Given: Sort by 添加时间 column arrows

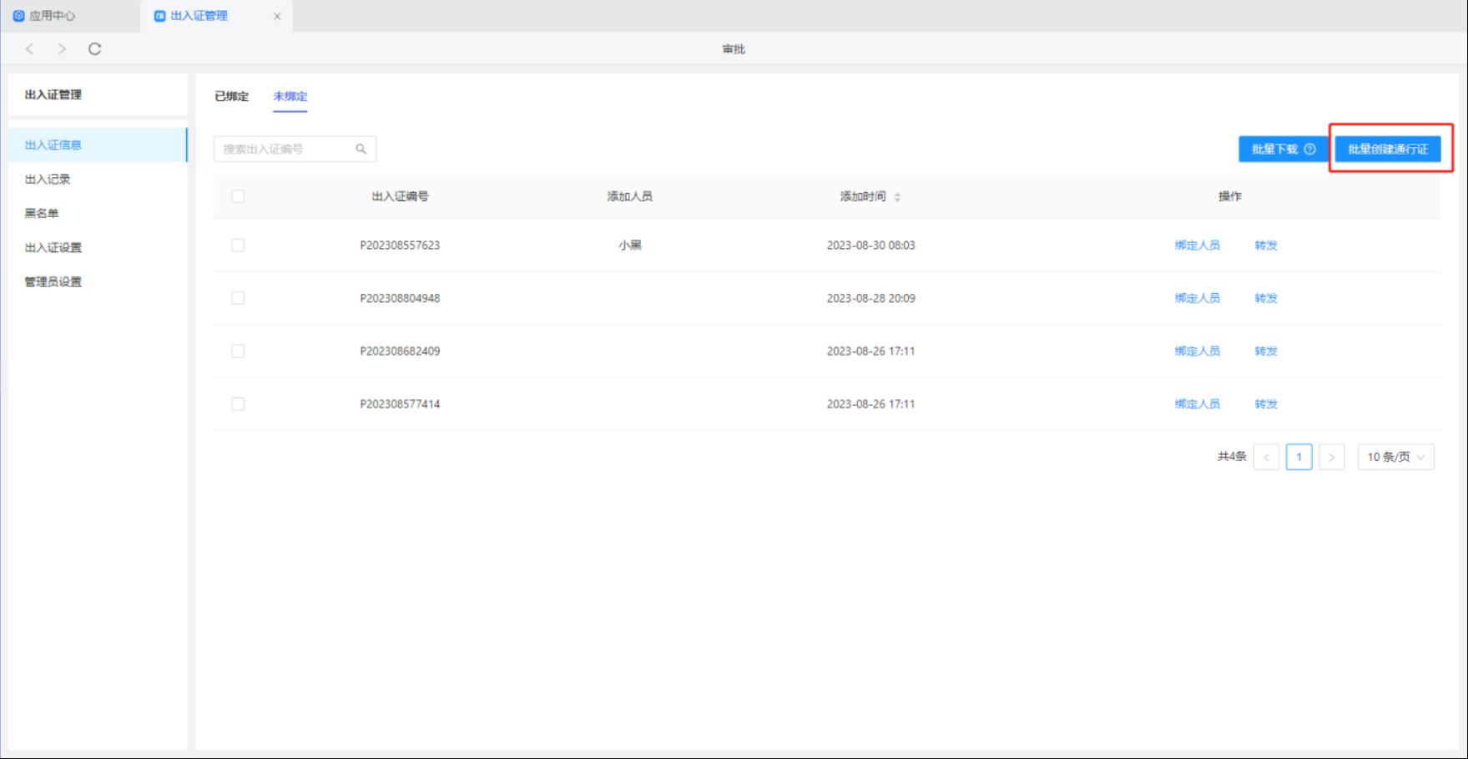Looking at the screenshot, I should (x=897, y=197).
